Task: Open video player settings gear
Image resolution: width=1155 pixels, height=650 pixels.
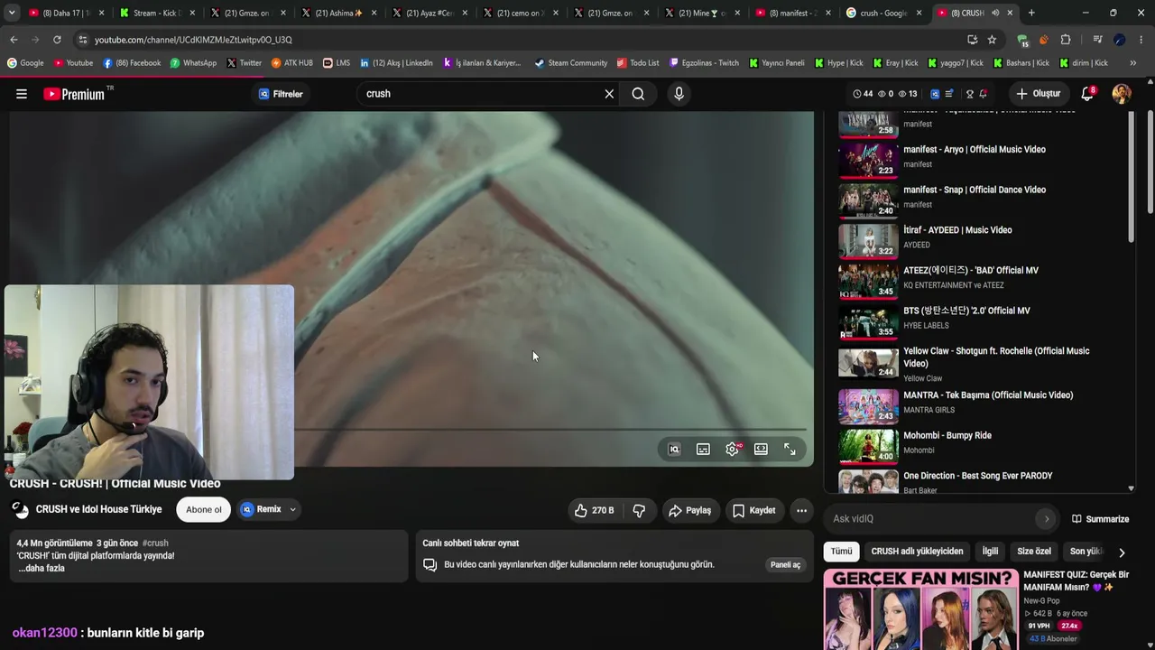Action: click(732, 449)
